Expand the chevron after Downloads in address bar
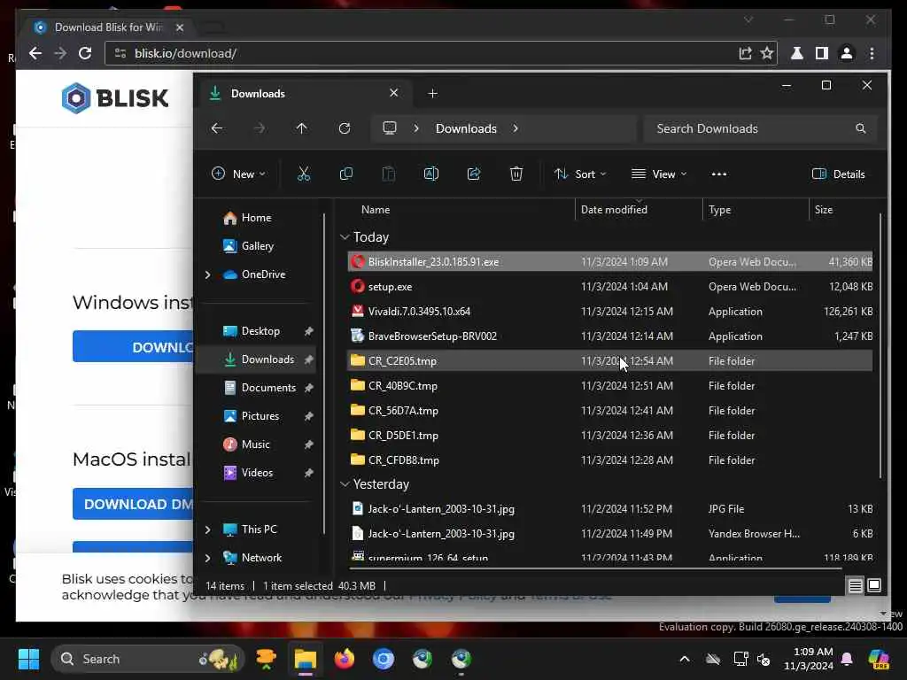The image size is (907, 680). click(x=516, y=128)
